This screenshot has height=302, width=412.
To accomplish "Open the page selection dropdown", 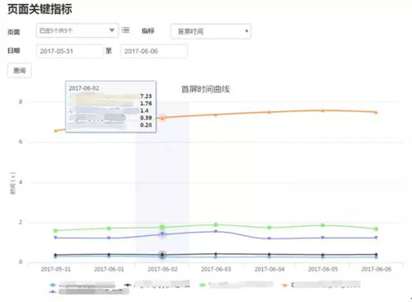I will 77,31.
